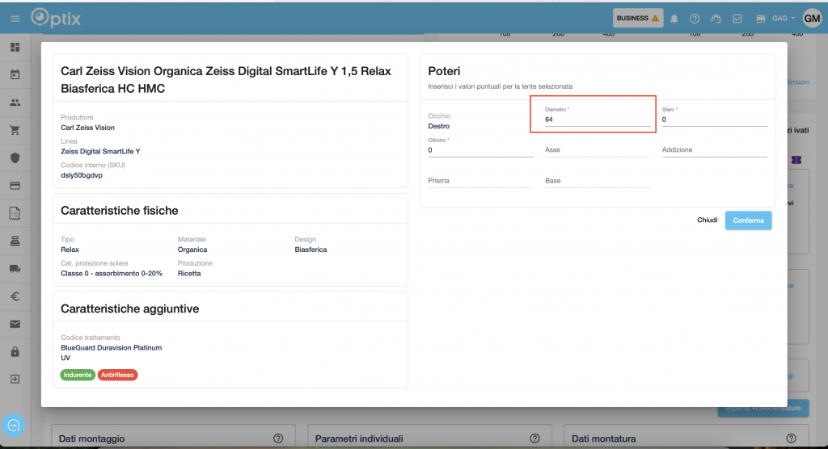
Task: Open the hamburger menu in top bar
Action: click(15, 18)
